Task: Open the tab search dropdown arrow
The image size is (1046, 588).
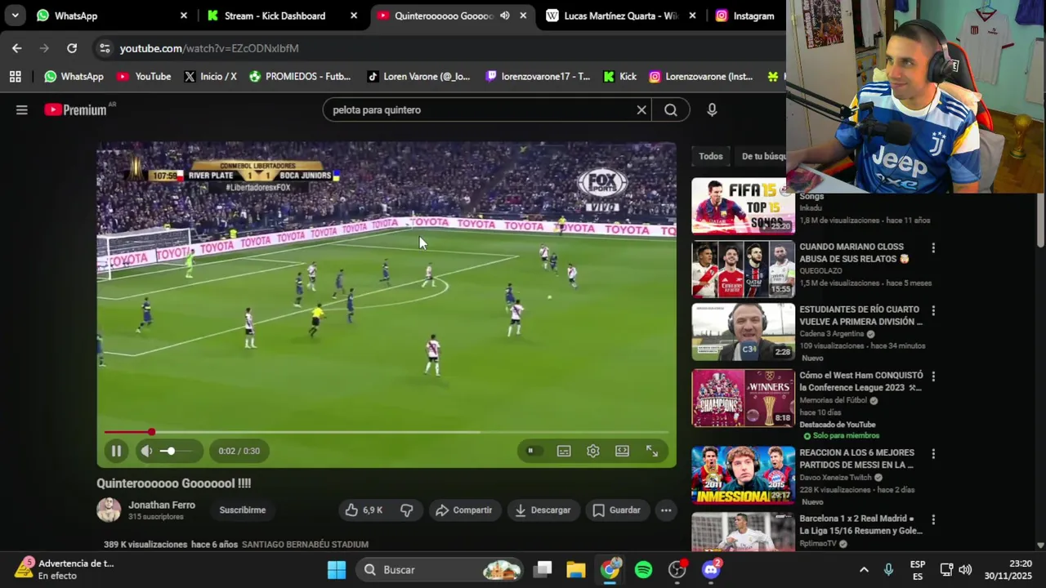Action: pyautogui.click(x=15, y=16)
